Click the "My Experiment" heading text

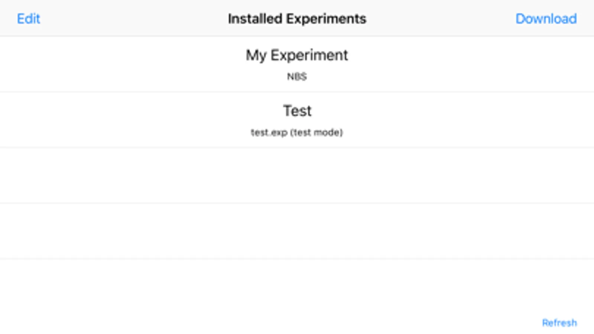(297, 55)
